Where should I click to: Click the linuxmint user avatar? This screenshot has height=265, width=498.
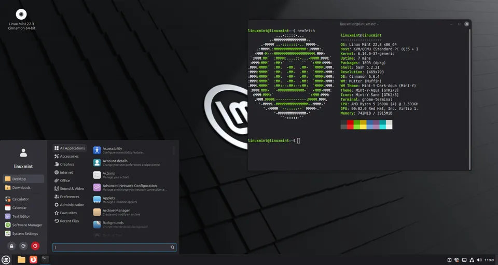23,152
